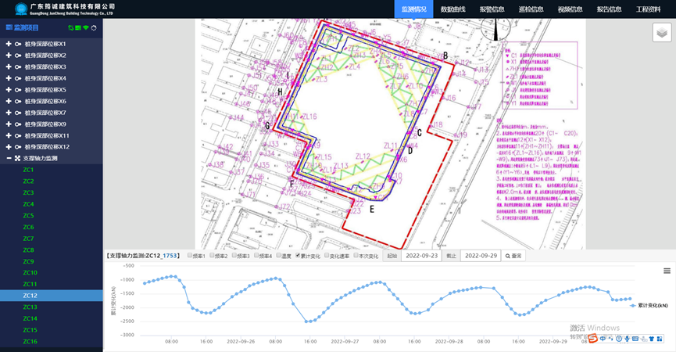The image size is (676, 352).
Task: Click the icon beside 支撑轴力监测
Action: 18,158
